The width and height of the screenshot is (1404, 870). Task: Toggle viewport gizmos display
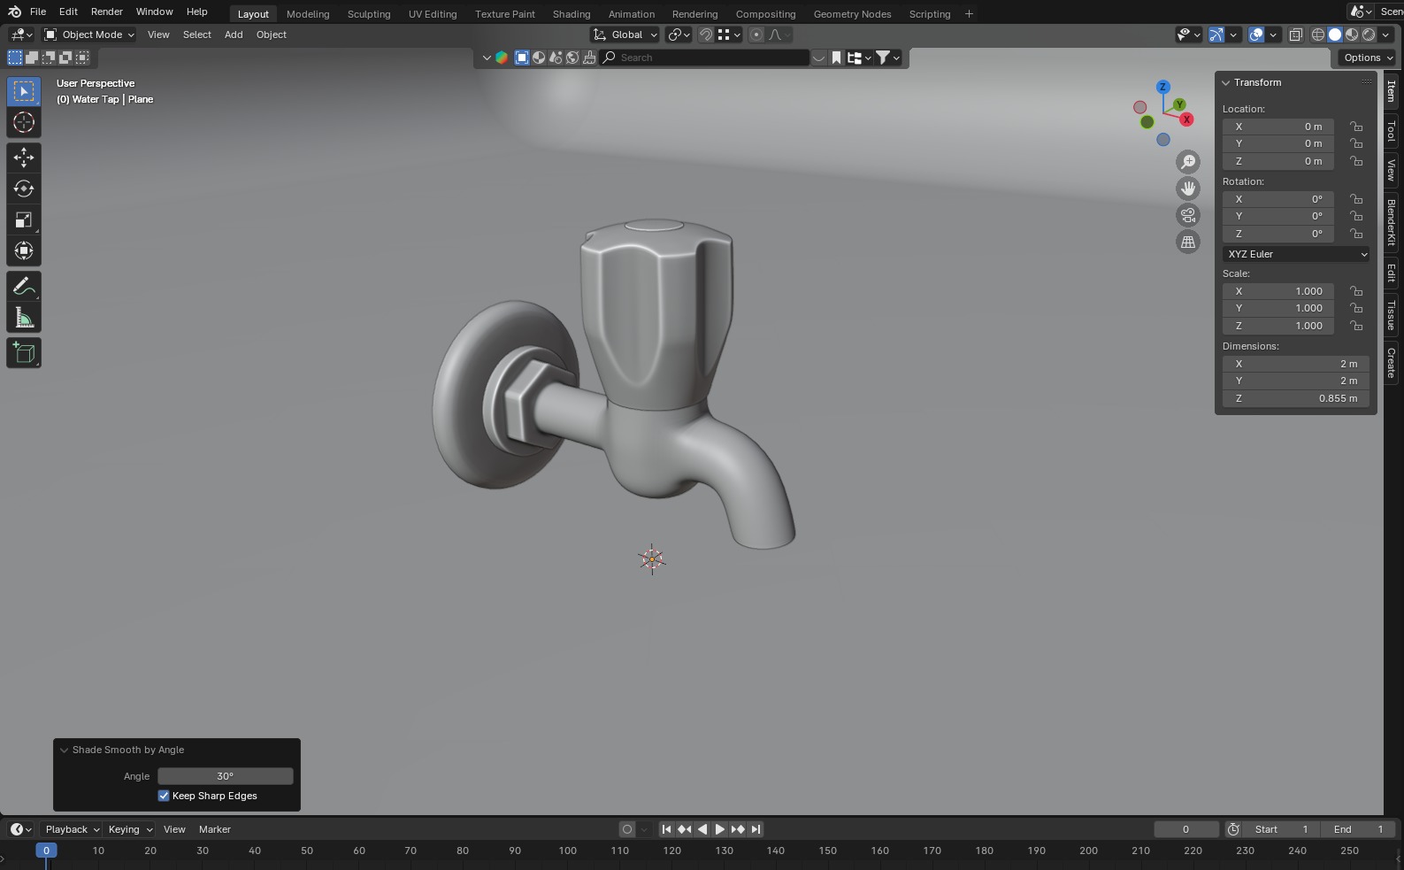pos(1216,35)
